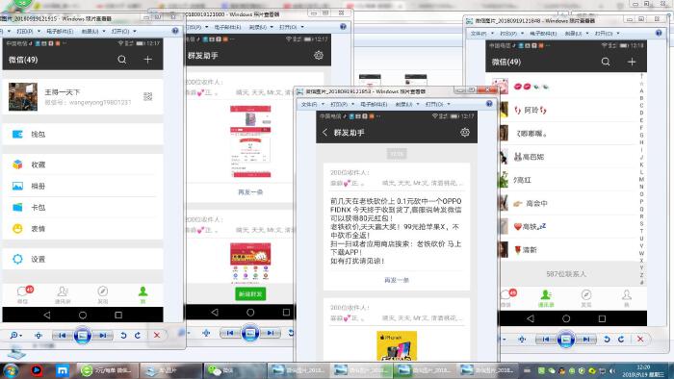Click iPhone X thumbnail in front window
Viewport: 674px width, 379px height.
[x=397, y=346]
